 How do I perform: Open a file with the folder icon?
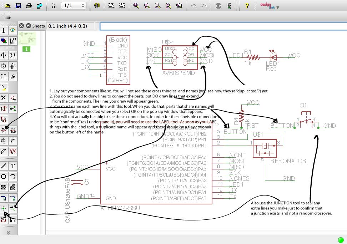[x=7, y=6]
